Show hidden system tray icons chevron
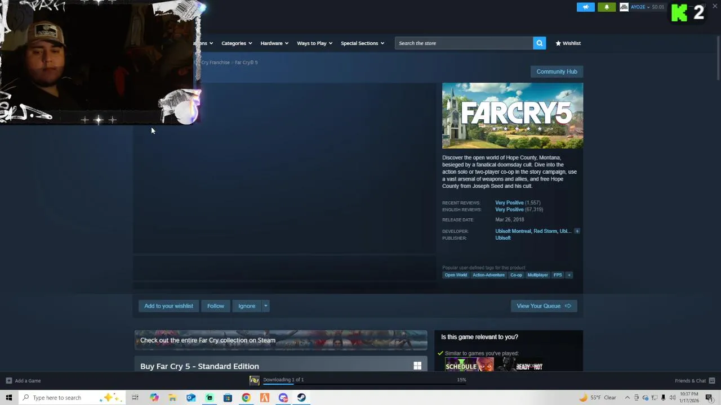 click(x=627, y=398)
